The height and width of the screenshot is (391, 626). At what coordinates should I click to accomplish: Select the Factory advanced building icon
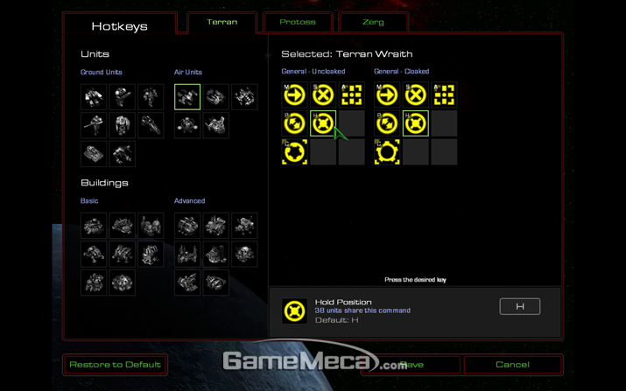(187, 226)
